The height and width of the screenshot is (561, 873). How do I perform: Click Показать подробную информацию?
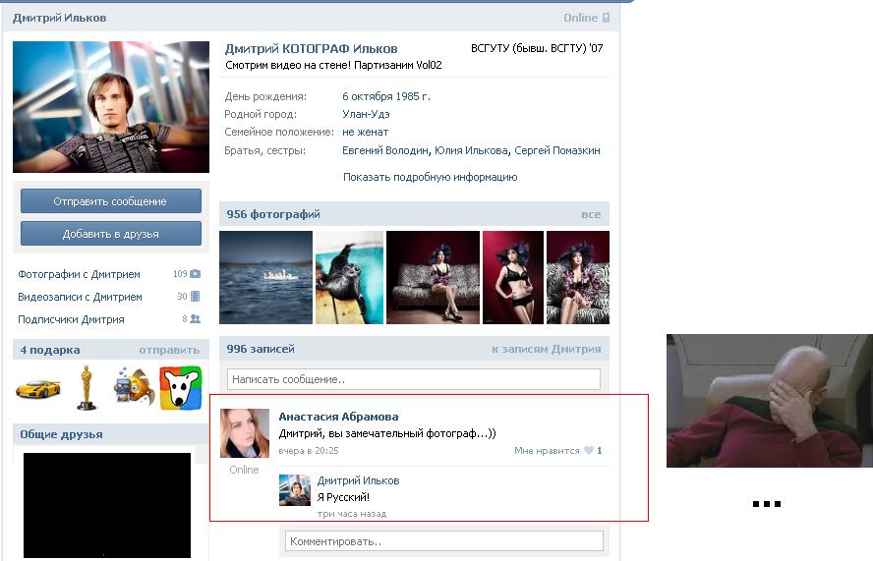click(430, 177)
